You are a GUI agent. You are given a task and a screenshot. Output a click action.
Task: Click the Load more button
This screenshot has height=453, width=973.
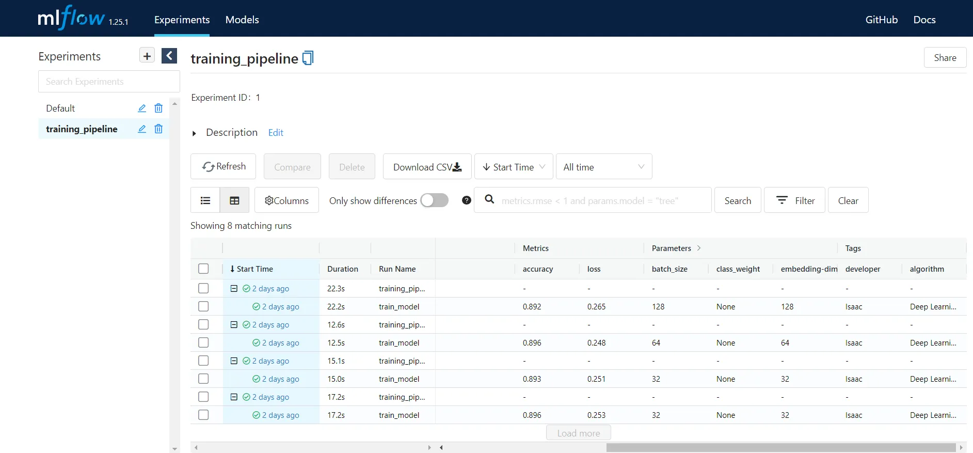pyautogui.click(x=579, y=433)
